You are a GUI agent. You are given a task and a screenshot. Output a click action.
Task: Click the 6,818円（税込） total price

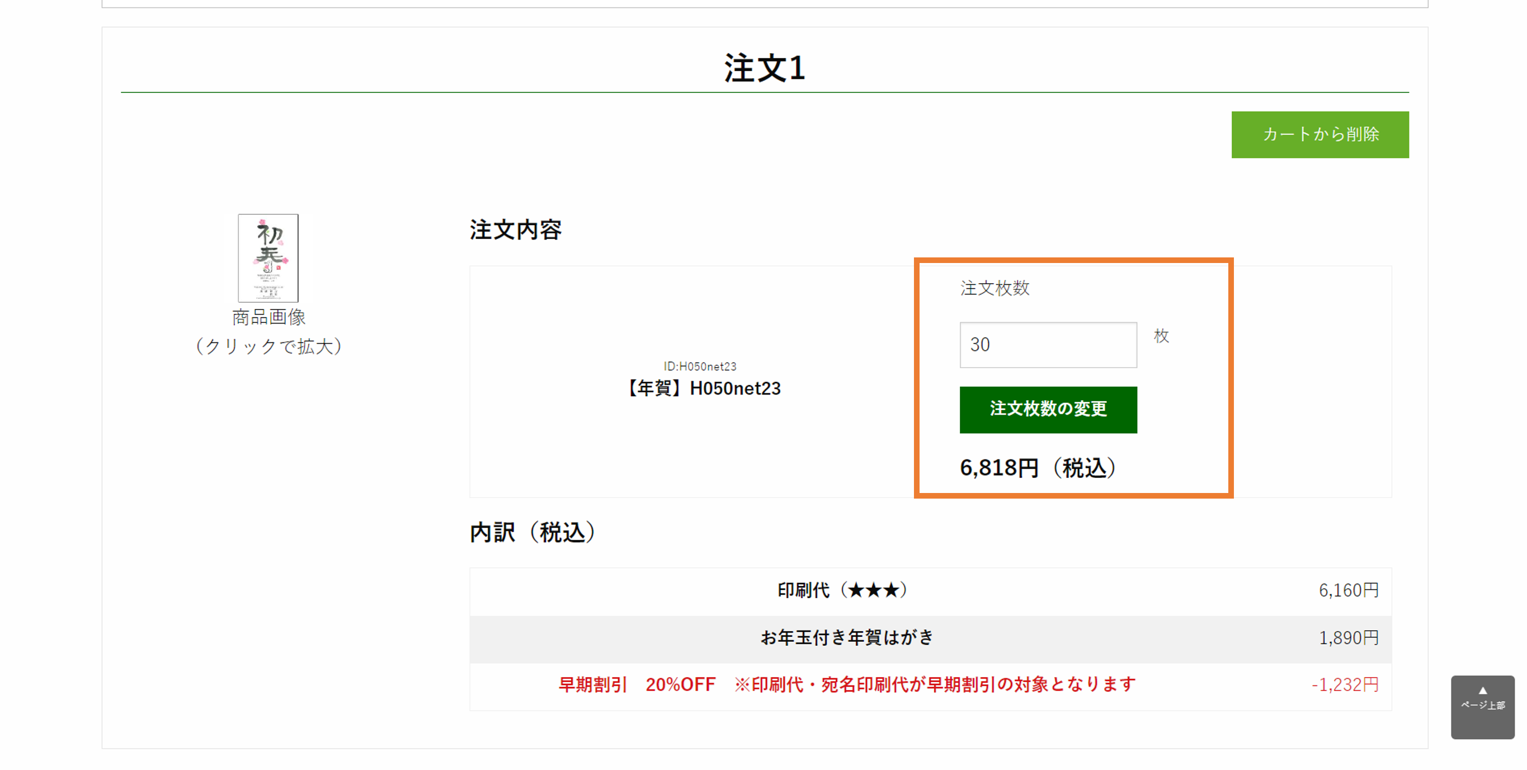pos(1038,467)
